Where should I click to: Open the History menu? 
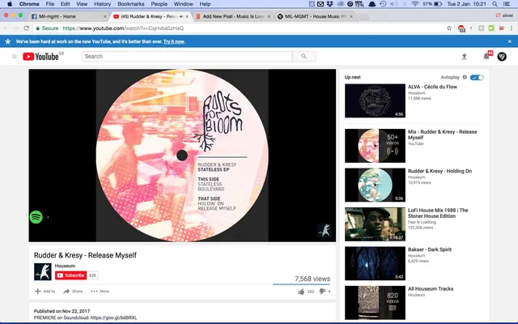click(x=103, y=4)
